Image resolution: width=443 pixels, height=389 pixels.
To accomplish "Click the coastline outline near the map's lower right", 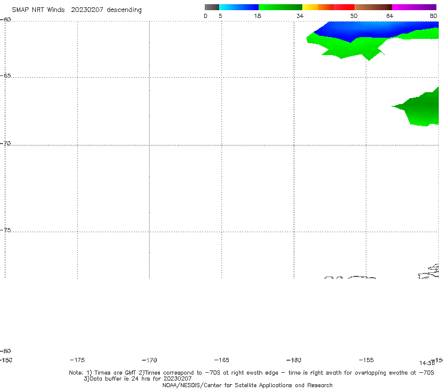I will tap(429, 272).
